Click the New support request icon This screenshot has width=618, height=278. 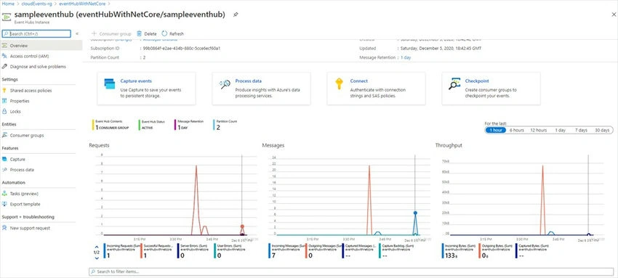click(x=4, y=228)
